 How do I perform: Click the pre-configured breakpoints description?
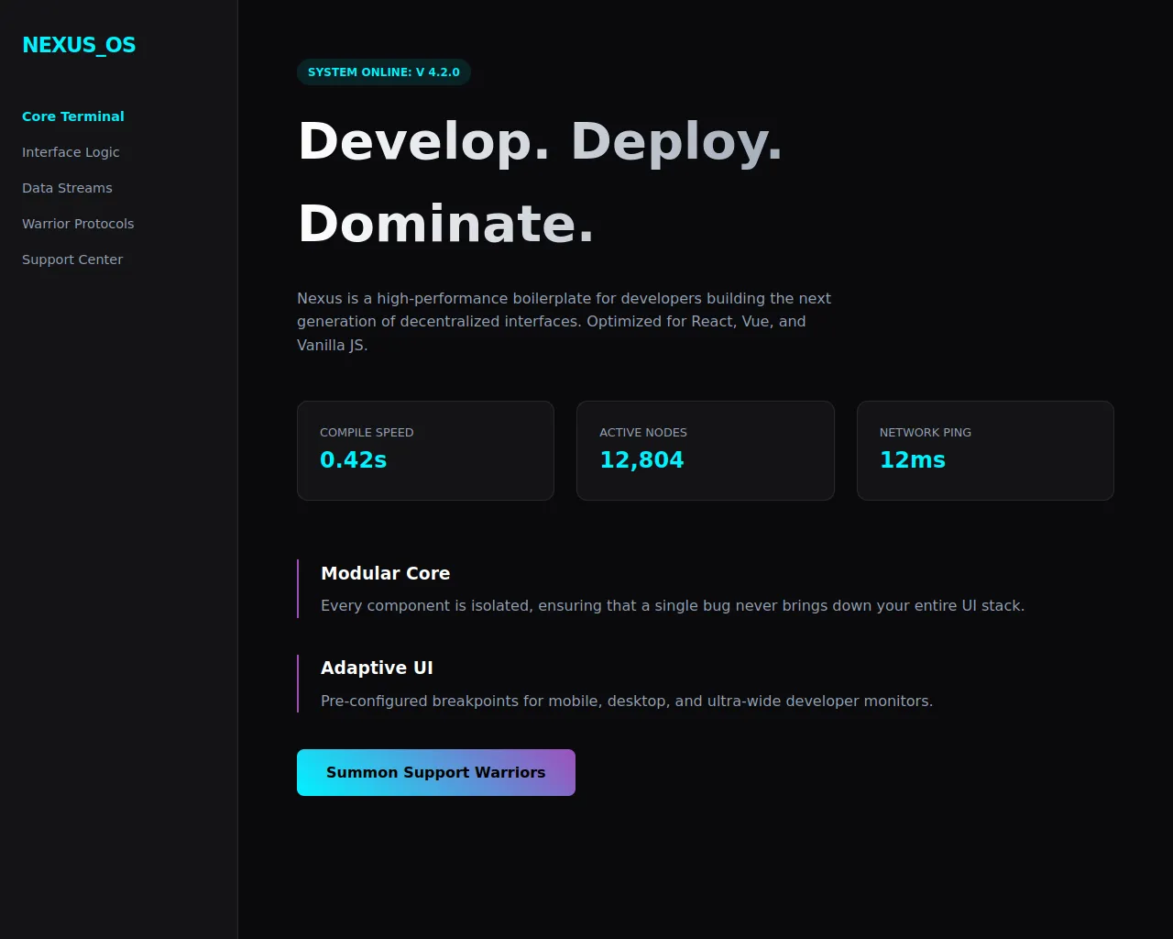(626, 701)
